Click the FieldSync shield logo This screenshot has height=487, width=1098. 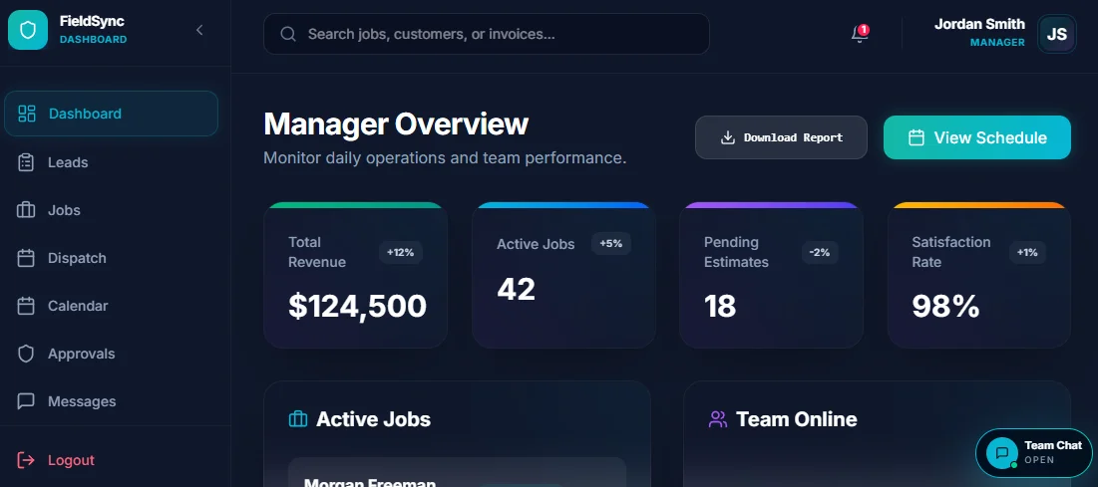coord(27,30)
